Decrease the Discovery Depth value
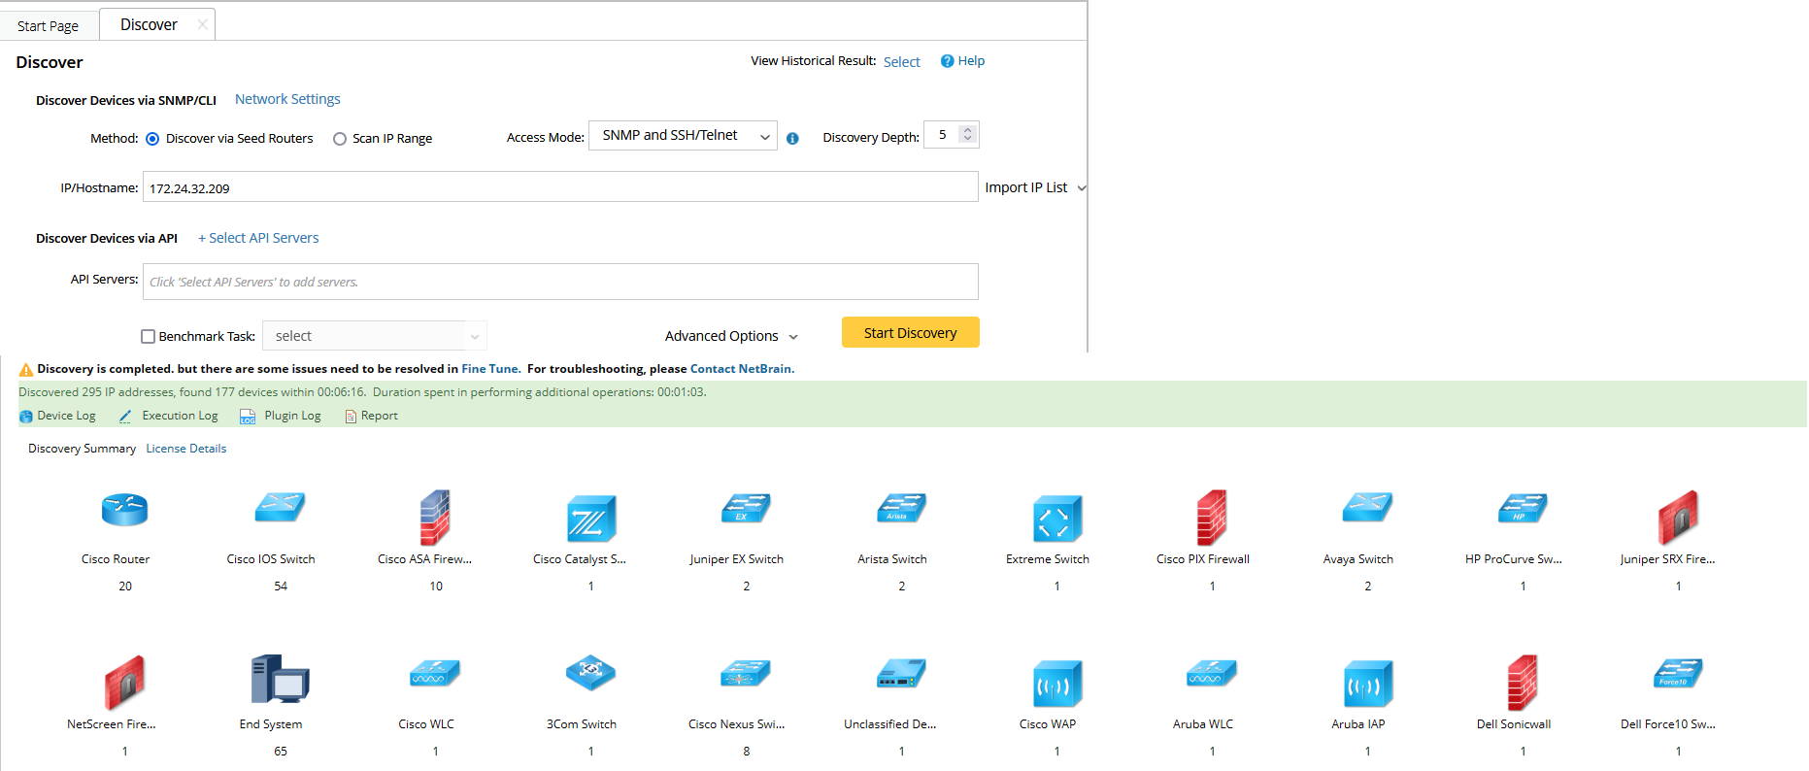 pos(967,140)
